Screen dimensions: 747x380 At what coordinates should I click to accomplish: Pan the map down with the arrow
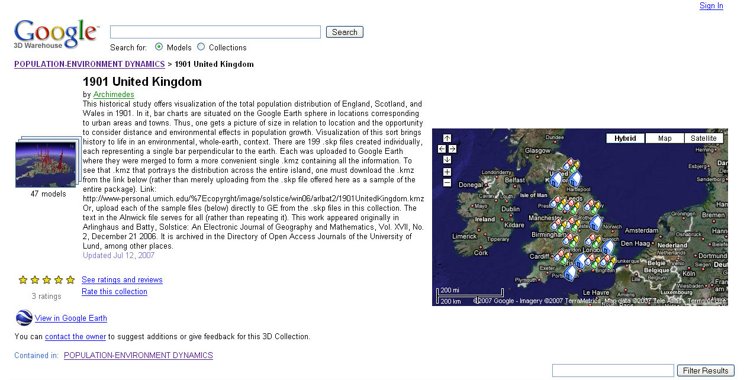pyautogui.click(x=447, y=160)
